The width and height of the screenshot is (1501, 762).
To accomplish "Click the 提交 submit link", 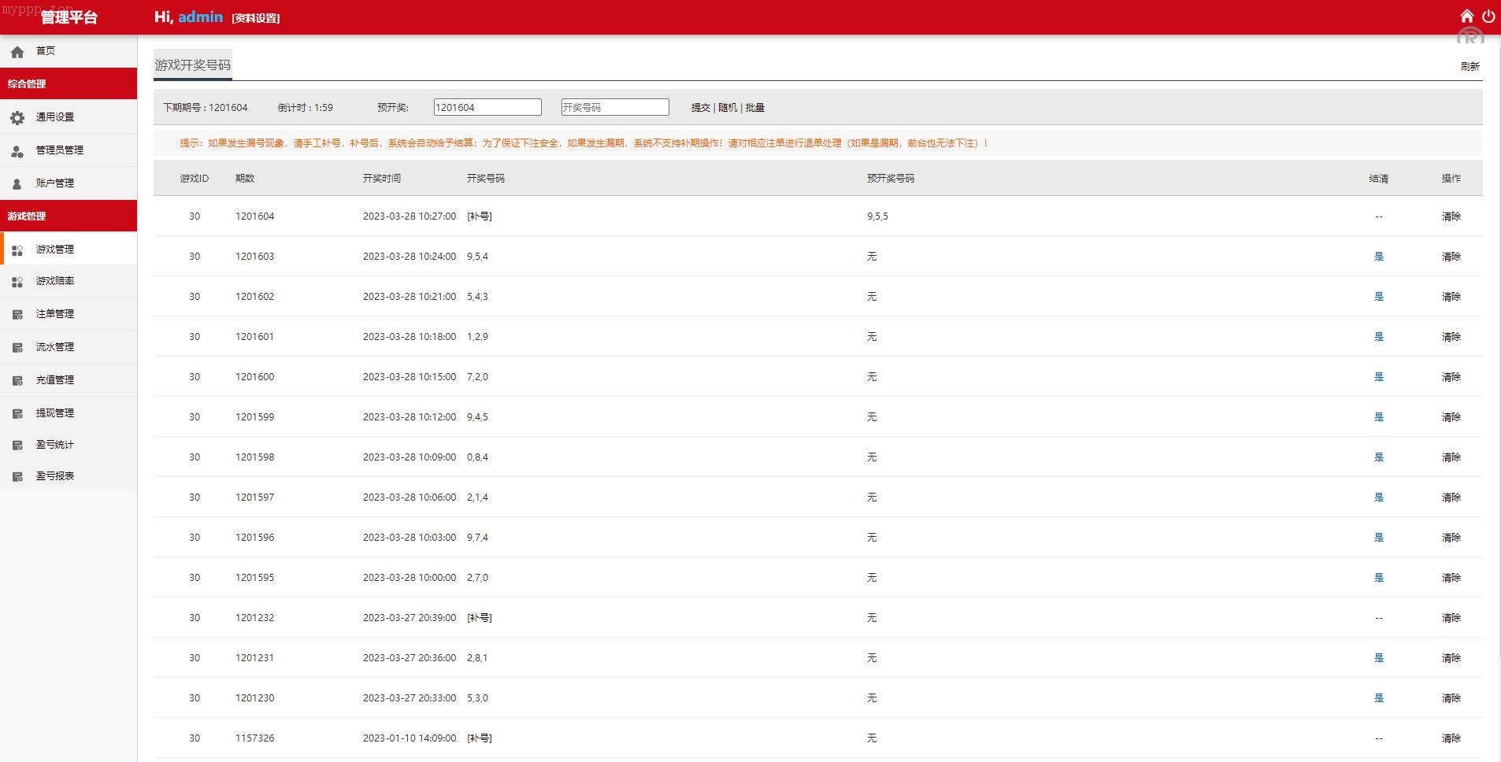I will [700, 108].
